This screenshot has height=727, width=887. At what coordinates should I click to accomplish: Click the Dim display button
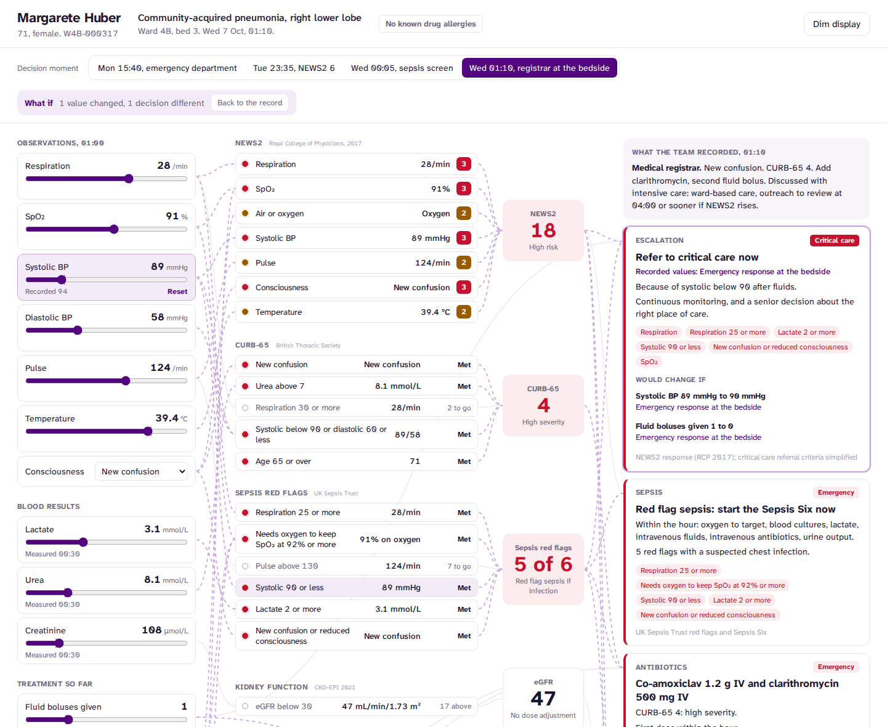tap(836, 24)
